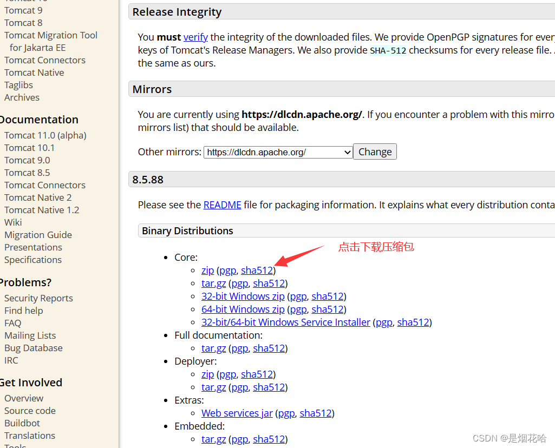The width and height of the screenshot is (555, 448).
Task: Open Tomcat Connectors documentation link
Action: (45, 185)
